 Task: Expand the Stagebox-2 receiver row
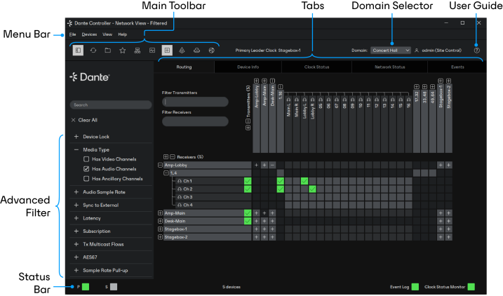pyautogui.click(x=160, y=237)
